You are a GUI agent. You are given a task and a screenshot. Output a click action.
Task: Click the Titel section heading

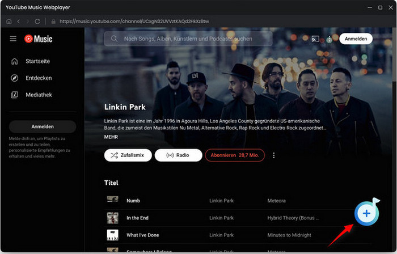111,183
